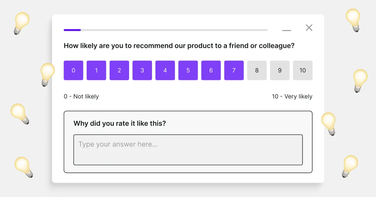Click rating 5 square
Viewport: 376px width, 197px height.
(188, 70)
